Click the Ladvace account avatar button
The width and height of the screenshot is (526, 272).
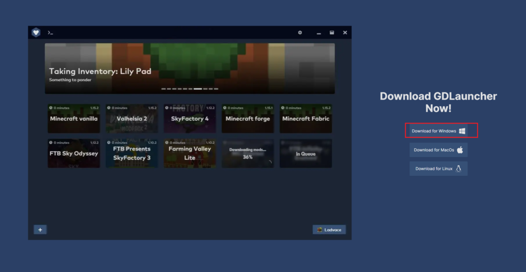click(329, 229)
